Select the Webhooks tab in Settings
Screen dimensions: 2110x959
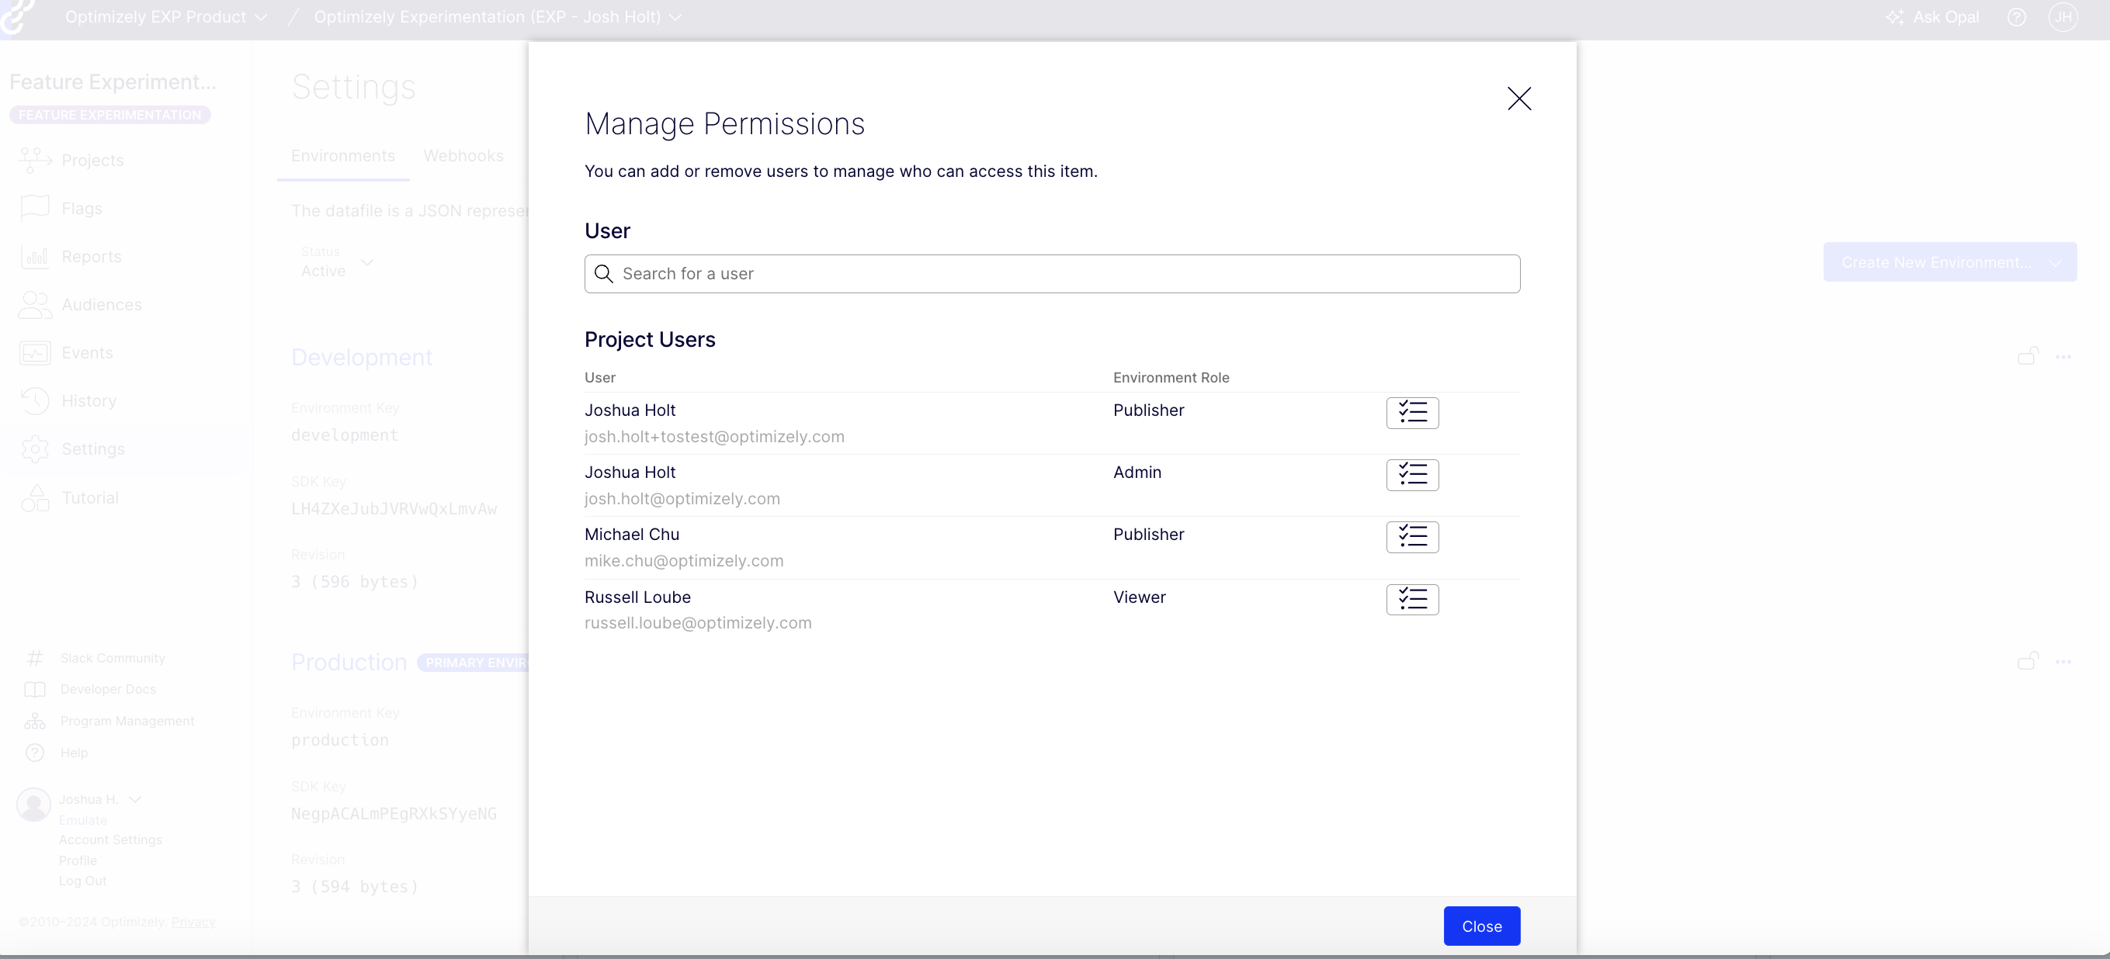coord(464,154)
